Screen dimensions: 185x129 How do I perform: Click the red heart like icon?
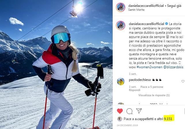point(120,111)
